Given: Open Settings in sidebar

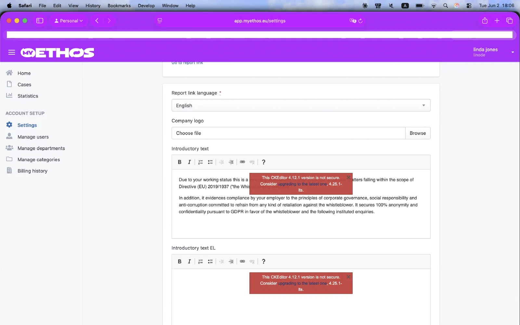Looking at the screenshot, I should tap(27, 125).
